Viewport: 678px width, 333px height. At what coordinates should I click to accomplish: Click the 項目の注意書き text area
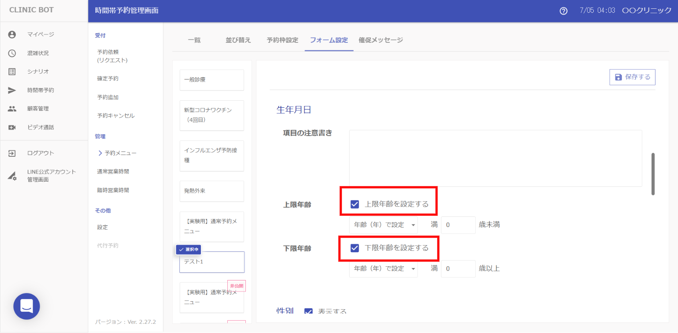point(495,158)
